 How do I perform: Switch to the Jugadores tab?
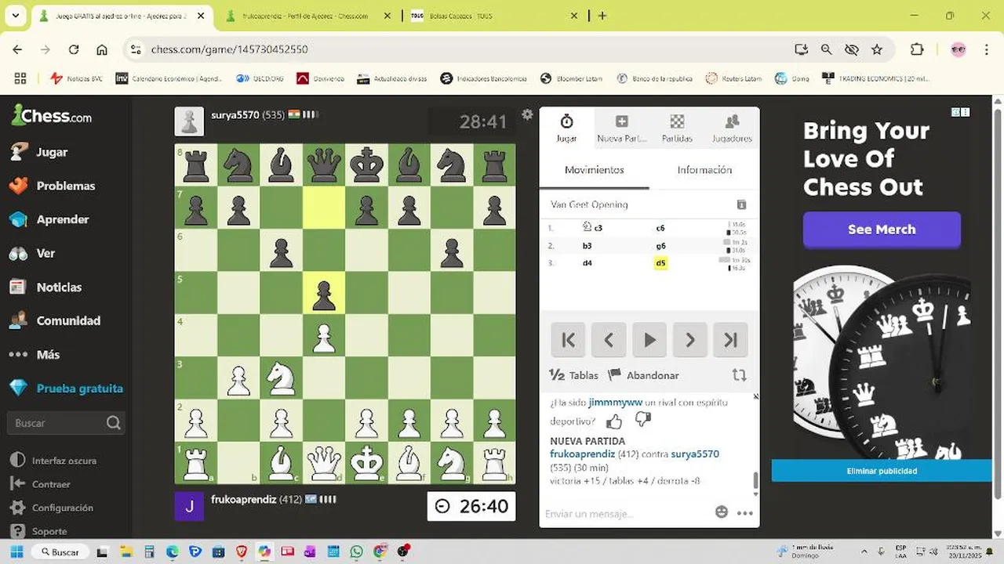(x=732, y=128)
